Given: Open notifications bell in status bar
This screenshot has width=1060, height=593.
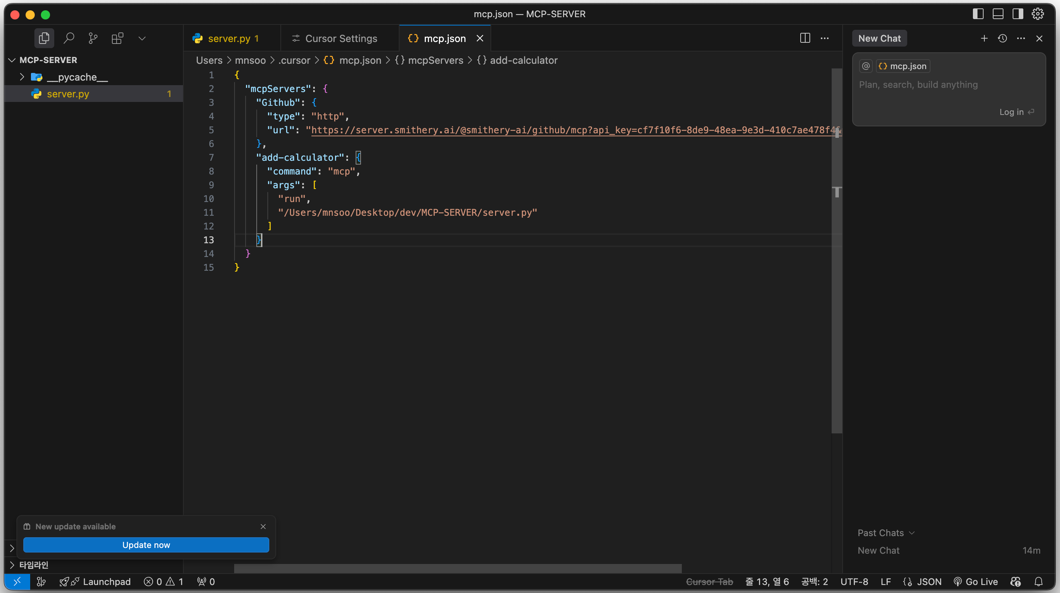Looking at the screenshot, I should tap(1038, 582).
